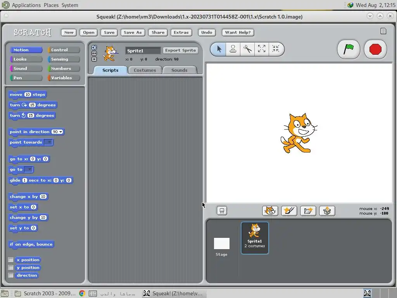
Task: Click the Undo button
Action: click(207, 33)
